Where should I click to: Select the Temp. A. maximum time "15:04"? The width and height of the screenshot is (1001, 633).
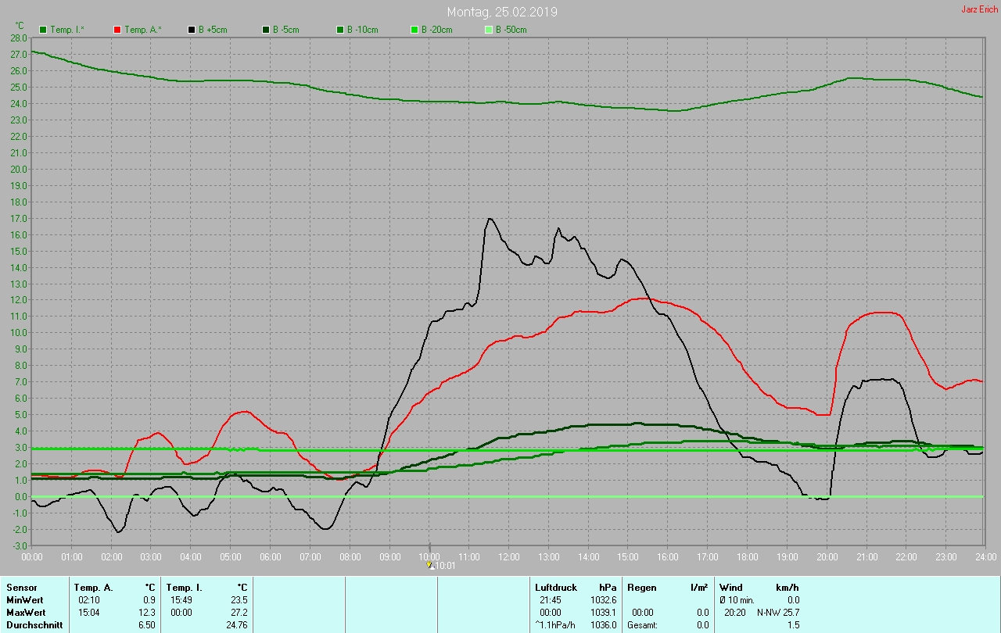89,613
